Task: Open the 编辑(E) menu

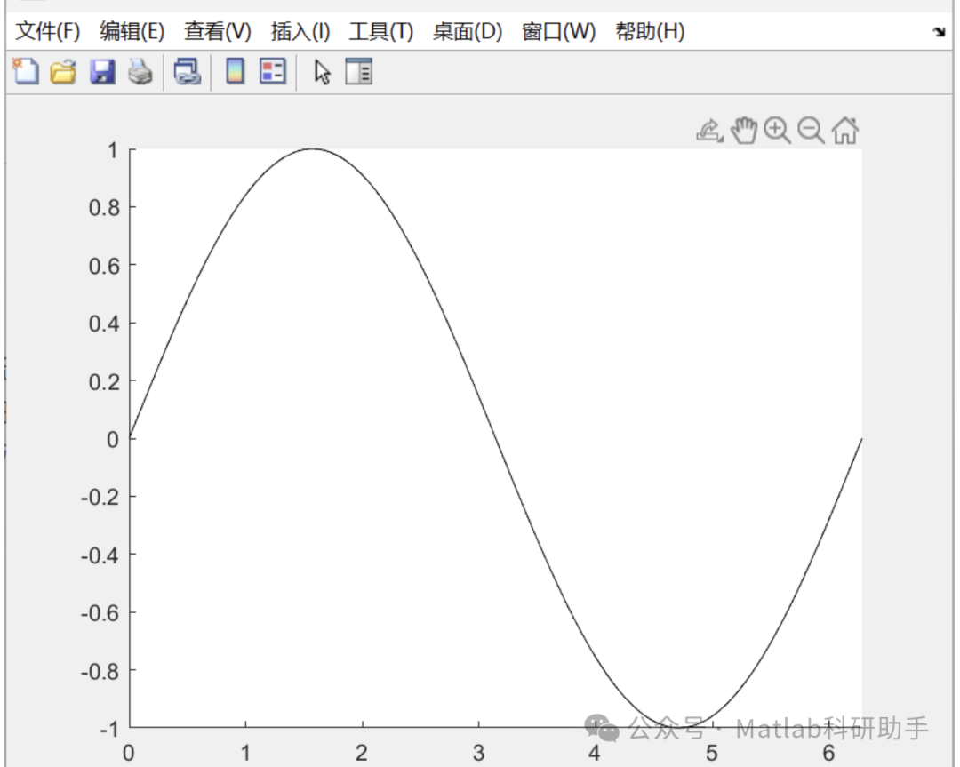Action: click(x=132, y=31)
